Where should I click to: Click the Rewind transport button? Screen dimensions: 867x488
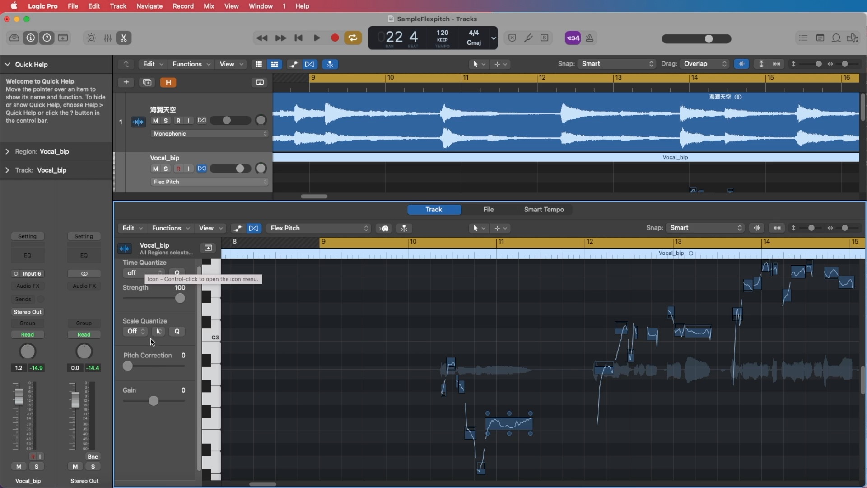coord(262,38)
